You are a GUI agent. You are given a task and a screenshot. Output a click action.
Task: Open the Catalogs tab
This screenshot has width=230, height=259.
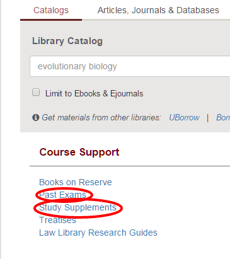[x=51, y=10]
